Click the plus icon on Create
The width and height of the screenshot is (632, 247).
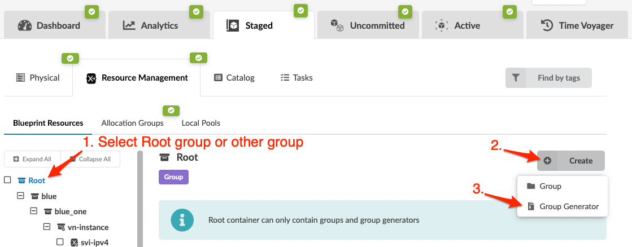coord(547,161)
